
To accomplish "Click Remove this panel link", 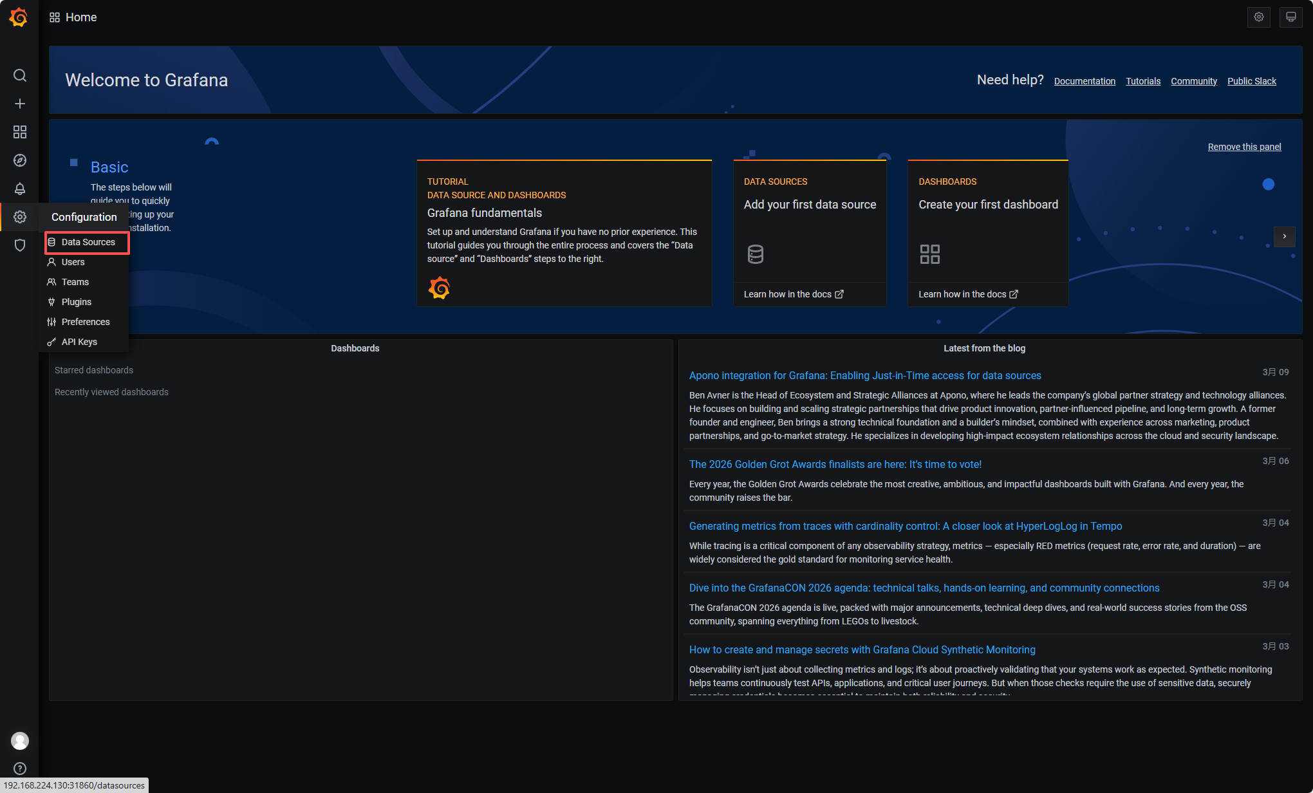I will coord(1244,147).
